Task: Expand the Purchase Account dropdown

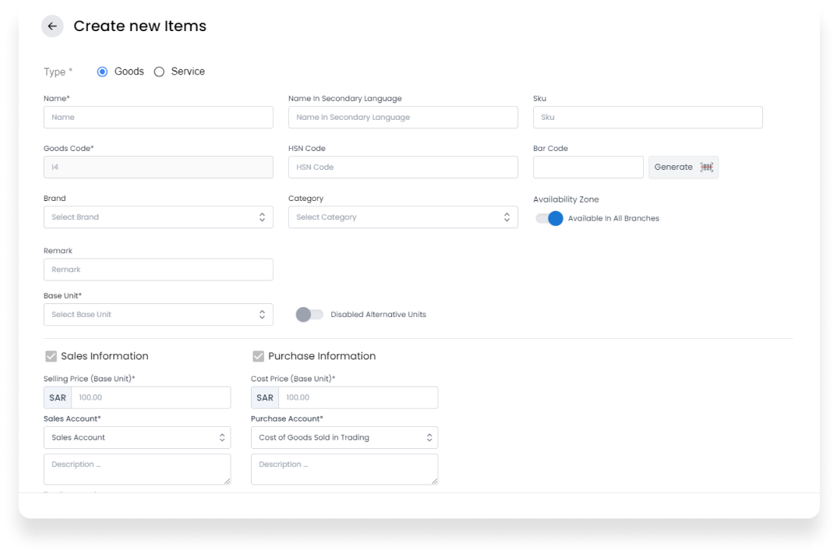Action: 344,437
